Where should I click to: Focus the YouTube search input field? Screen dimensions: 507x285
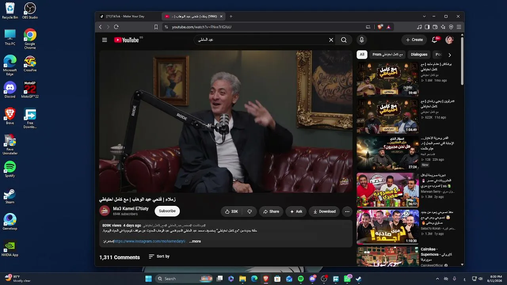pos(261,40)
